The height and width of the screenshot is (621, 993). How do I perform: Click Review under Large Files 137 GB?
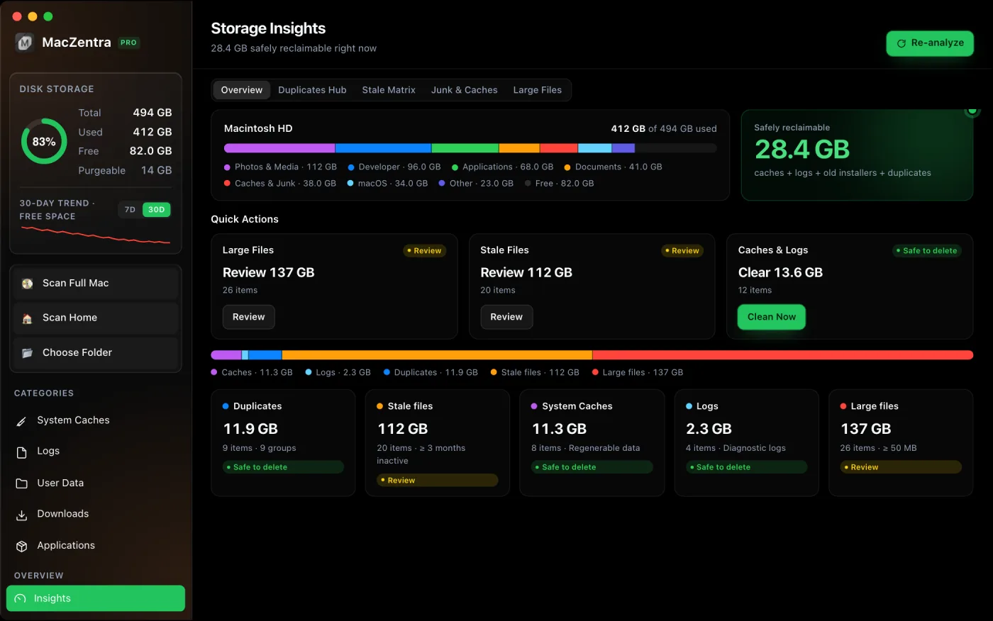(x=249, y=317)
